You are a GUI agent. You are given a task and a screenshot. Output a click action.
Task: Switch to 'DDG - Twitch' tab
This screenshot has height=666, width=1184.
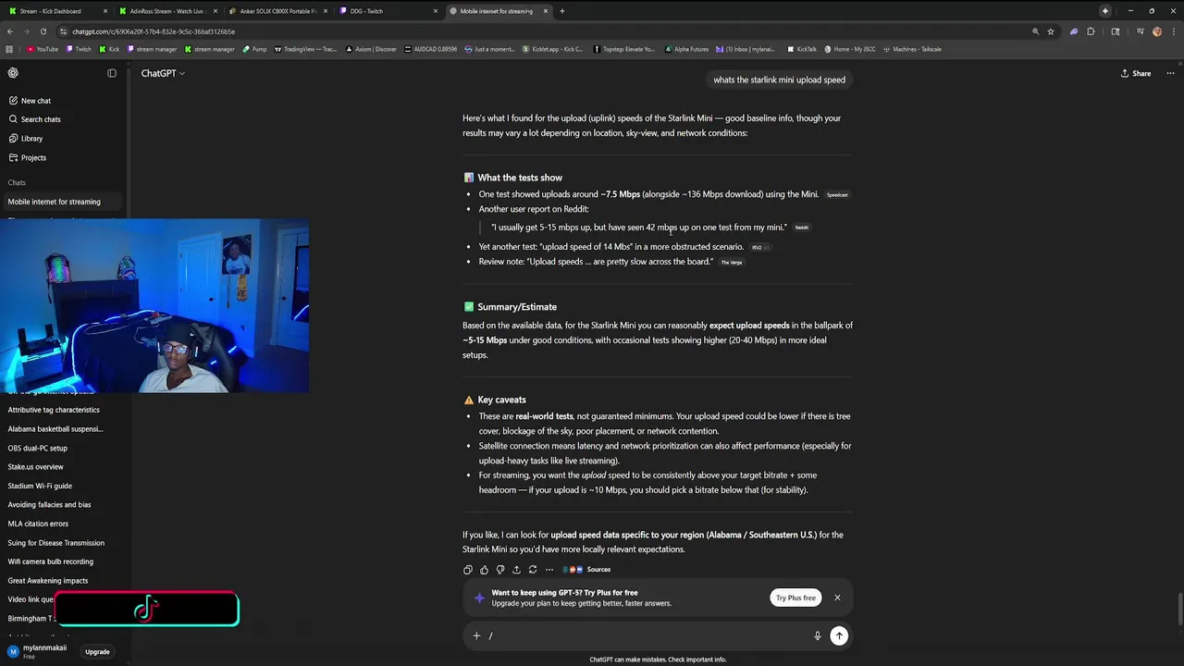(387, 11)
